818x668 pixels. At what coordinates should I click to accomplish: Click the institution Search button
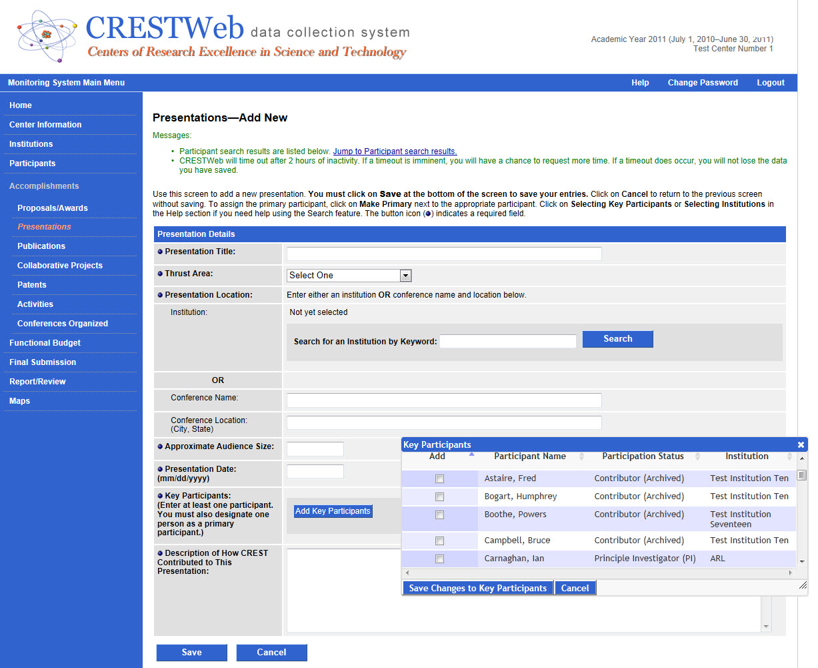618,339
